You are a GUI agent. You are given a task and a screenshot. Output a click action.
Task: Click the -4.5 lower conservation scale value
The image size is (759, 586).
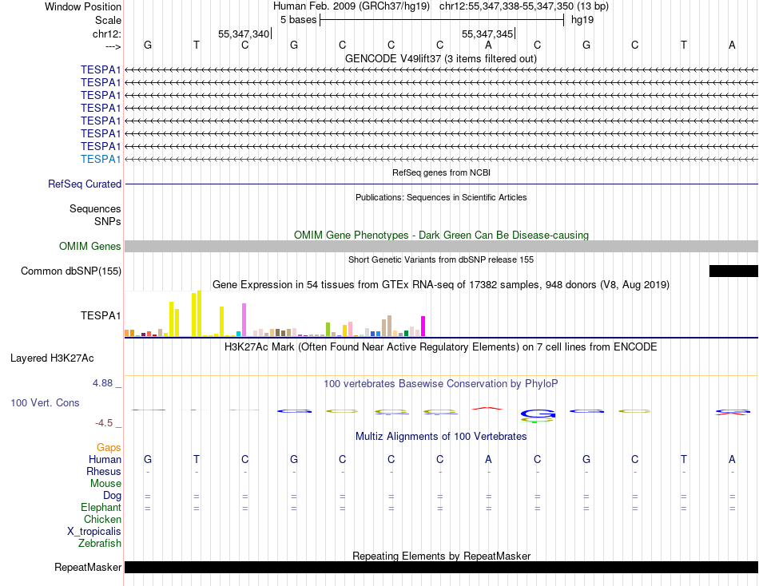(104, 423)
